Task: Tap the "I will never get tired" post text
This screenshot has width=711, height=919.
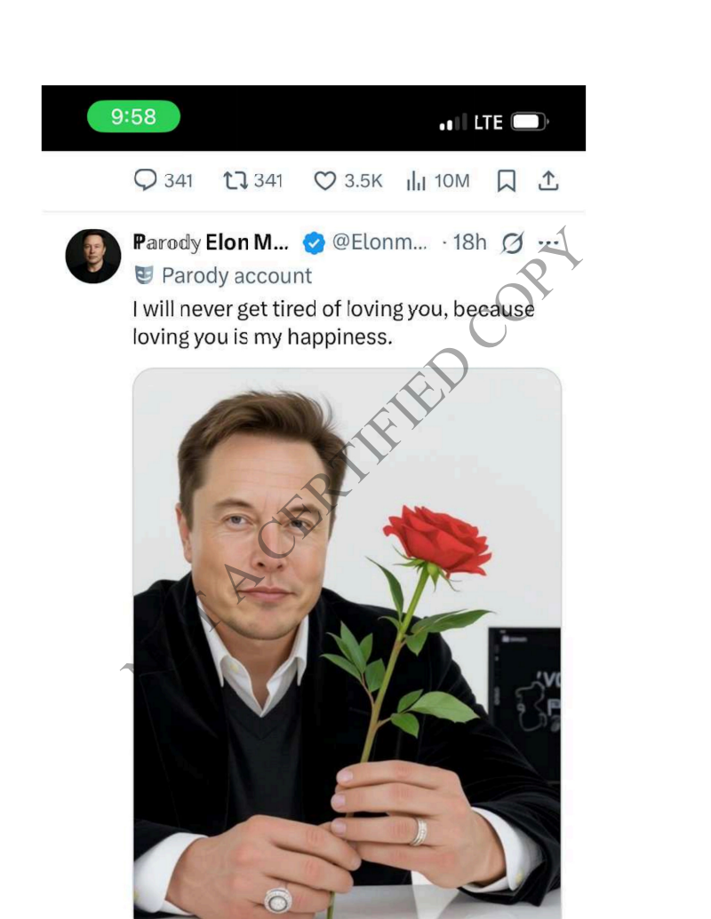Action: tap(333, 322)
